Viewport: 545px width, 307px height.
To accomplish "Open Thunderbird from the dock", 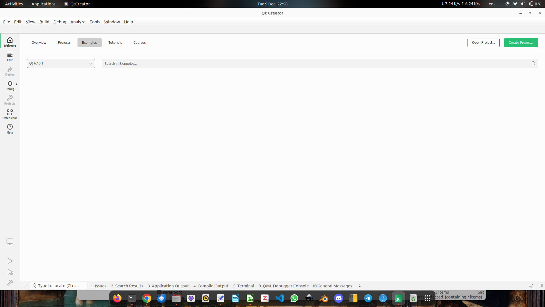I will (x=162, y=298).
